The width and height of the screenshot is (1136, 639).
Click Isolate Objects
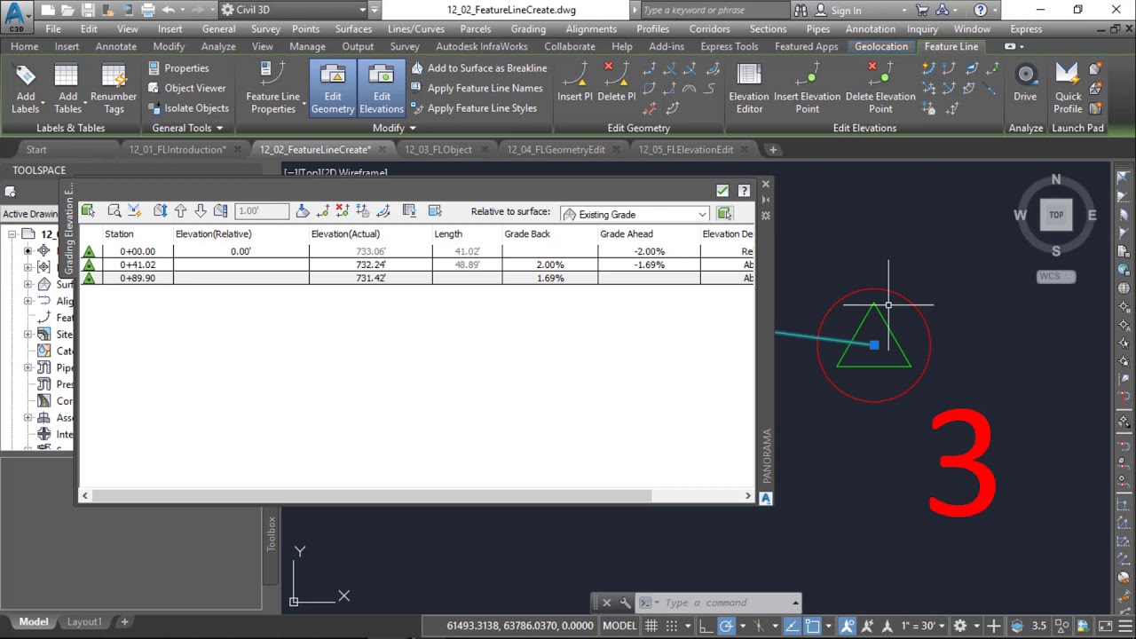[x=188, y=108]
